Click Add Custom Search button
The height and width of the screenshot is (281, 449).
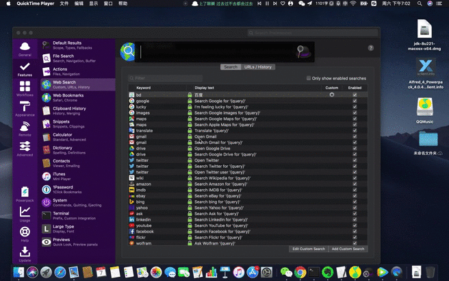point(348,249)
